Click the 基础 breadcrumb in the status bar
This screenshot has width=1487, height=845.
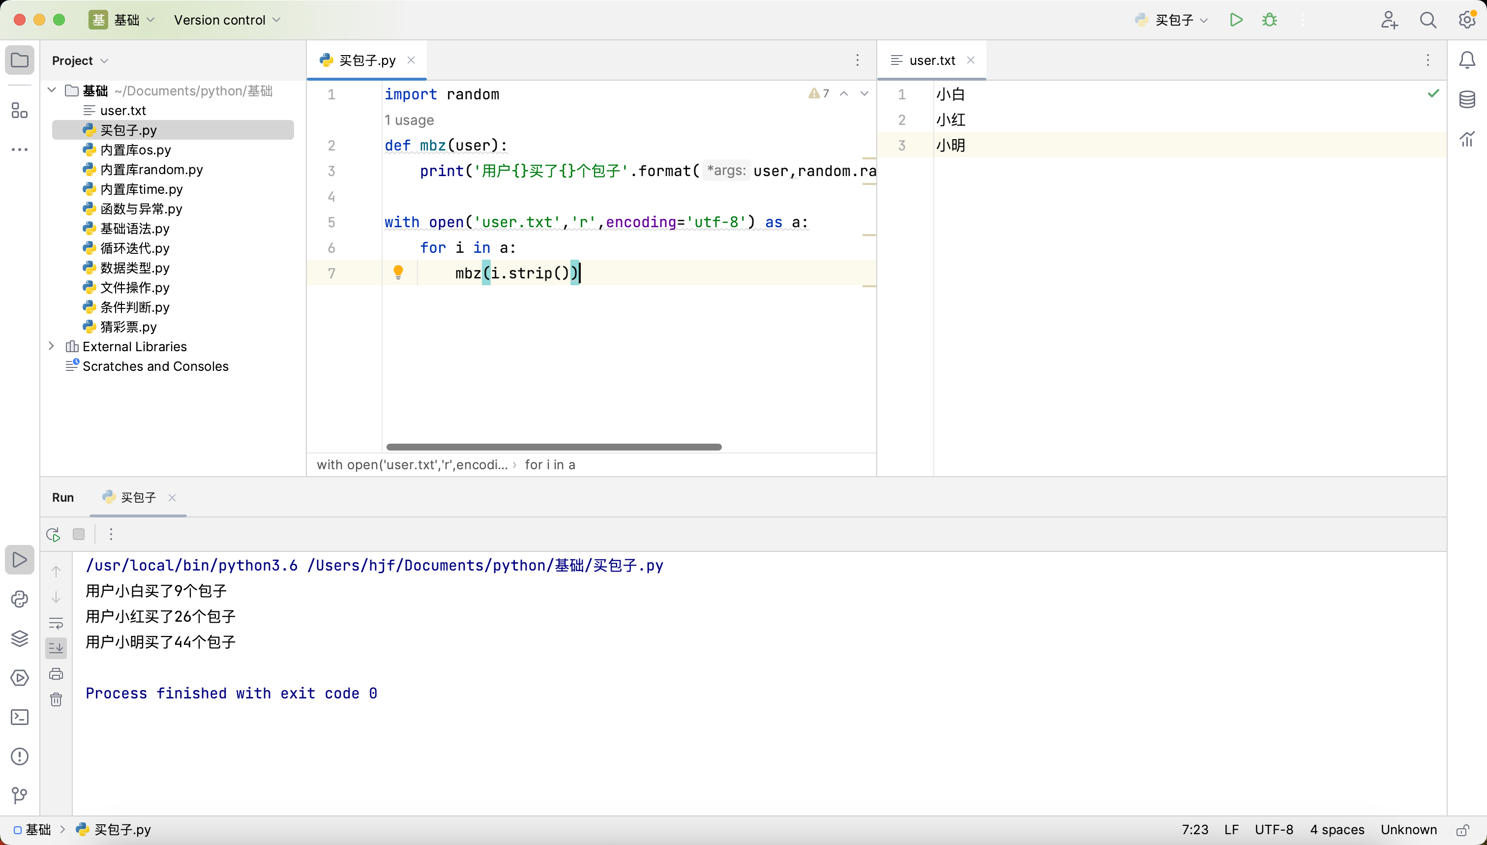(32, 830)
